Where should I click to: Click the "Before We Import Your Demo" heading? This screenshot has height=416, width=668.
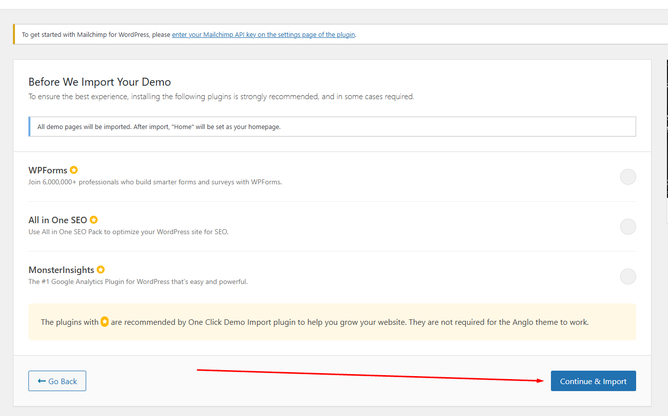[x=100, y=82]
